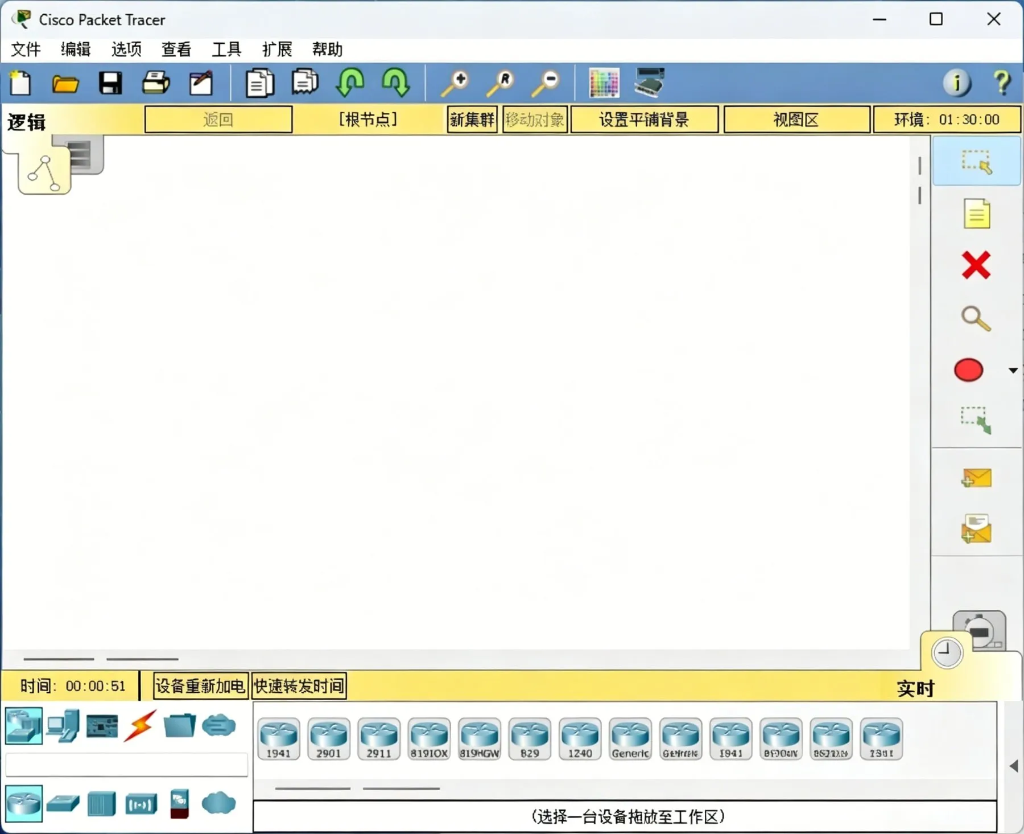Activate the Inspect magnifier tool
This screenshot has height=834, width=1024.
coord(976,318)
